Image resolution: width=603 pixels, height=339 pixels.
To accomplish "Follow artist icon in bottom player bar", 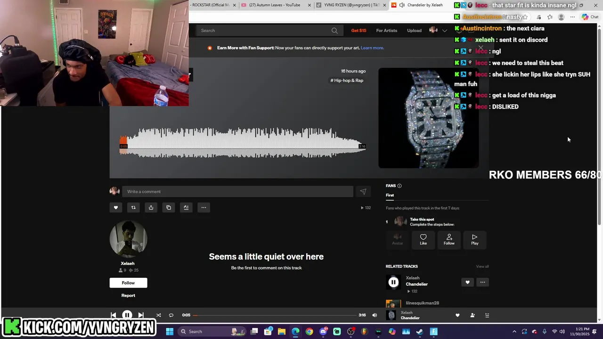I will [473, 315].
